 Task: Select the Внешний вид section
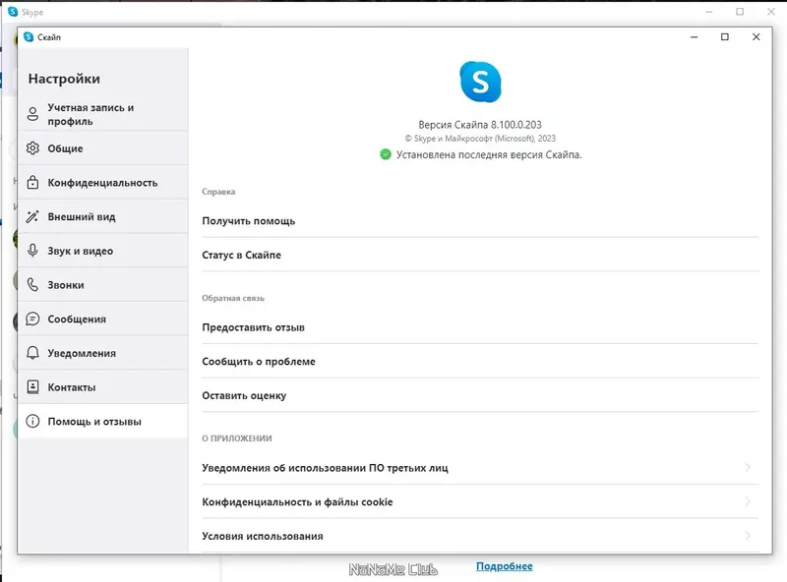103,216
